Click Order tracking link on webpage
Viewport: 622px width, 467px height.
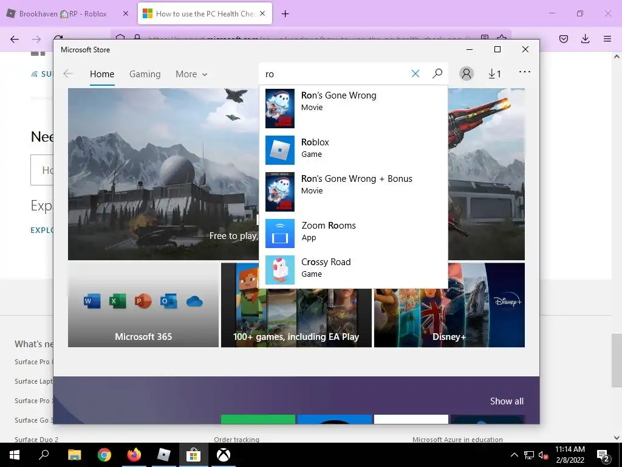tap(236, 440)
